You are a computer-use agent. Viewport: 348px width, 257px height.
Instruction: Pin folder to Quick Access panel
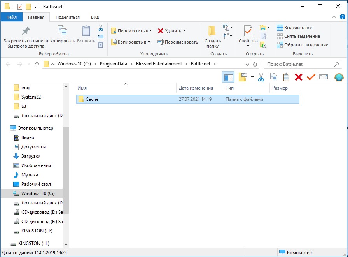pos(26,37)
